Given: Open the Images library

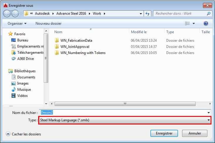Looking at the screenshot, I should [23, 83].
